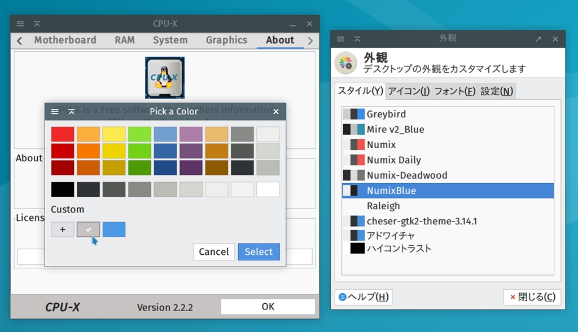Click the CPU-X penguin logo image
578x332 pixels.
coord(164,77)
